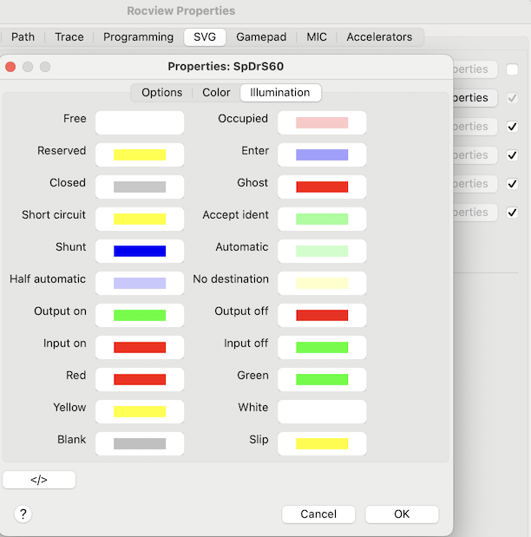Image resolution: width=531 pixels, height=537 pixels.
Task: Click the </> XML source button
Action: (39, 480)
